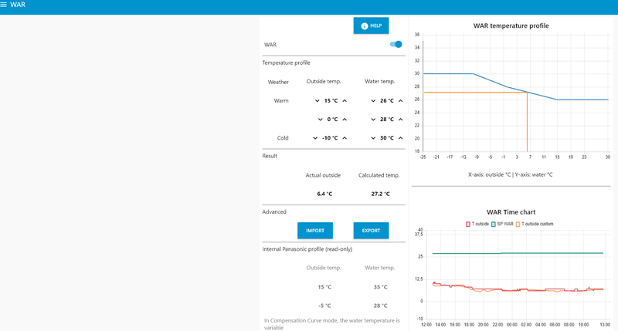Click the 35 °C Panasonic water temp
618x331 pixels.
click(x=380, y=287)
